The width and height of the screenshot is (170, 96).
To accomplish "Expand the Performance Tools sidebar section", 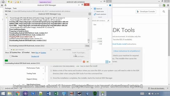I will [x=43, y=68].
